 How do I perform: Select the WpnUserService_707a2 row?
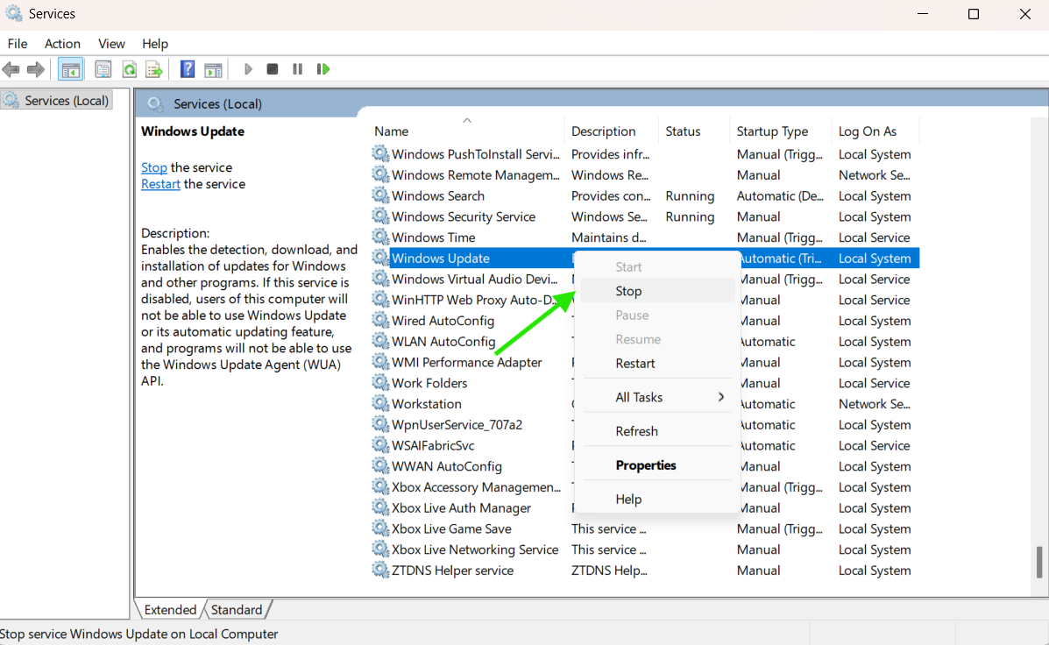[646, 424]
